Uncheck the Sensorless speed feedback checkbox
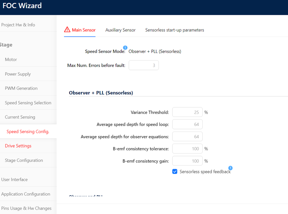The image size is (288, 214). 175,172
